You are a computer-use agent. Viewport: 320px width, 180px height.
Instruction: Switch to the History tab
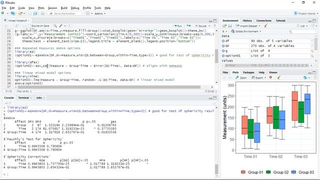point(247,20)
